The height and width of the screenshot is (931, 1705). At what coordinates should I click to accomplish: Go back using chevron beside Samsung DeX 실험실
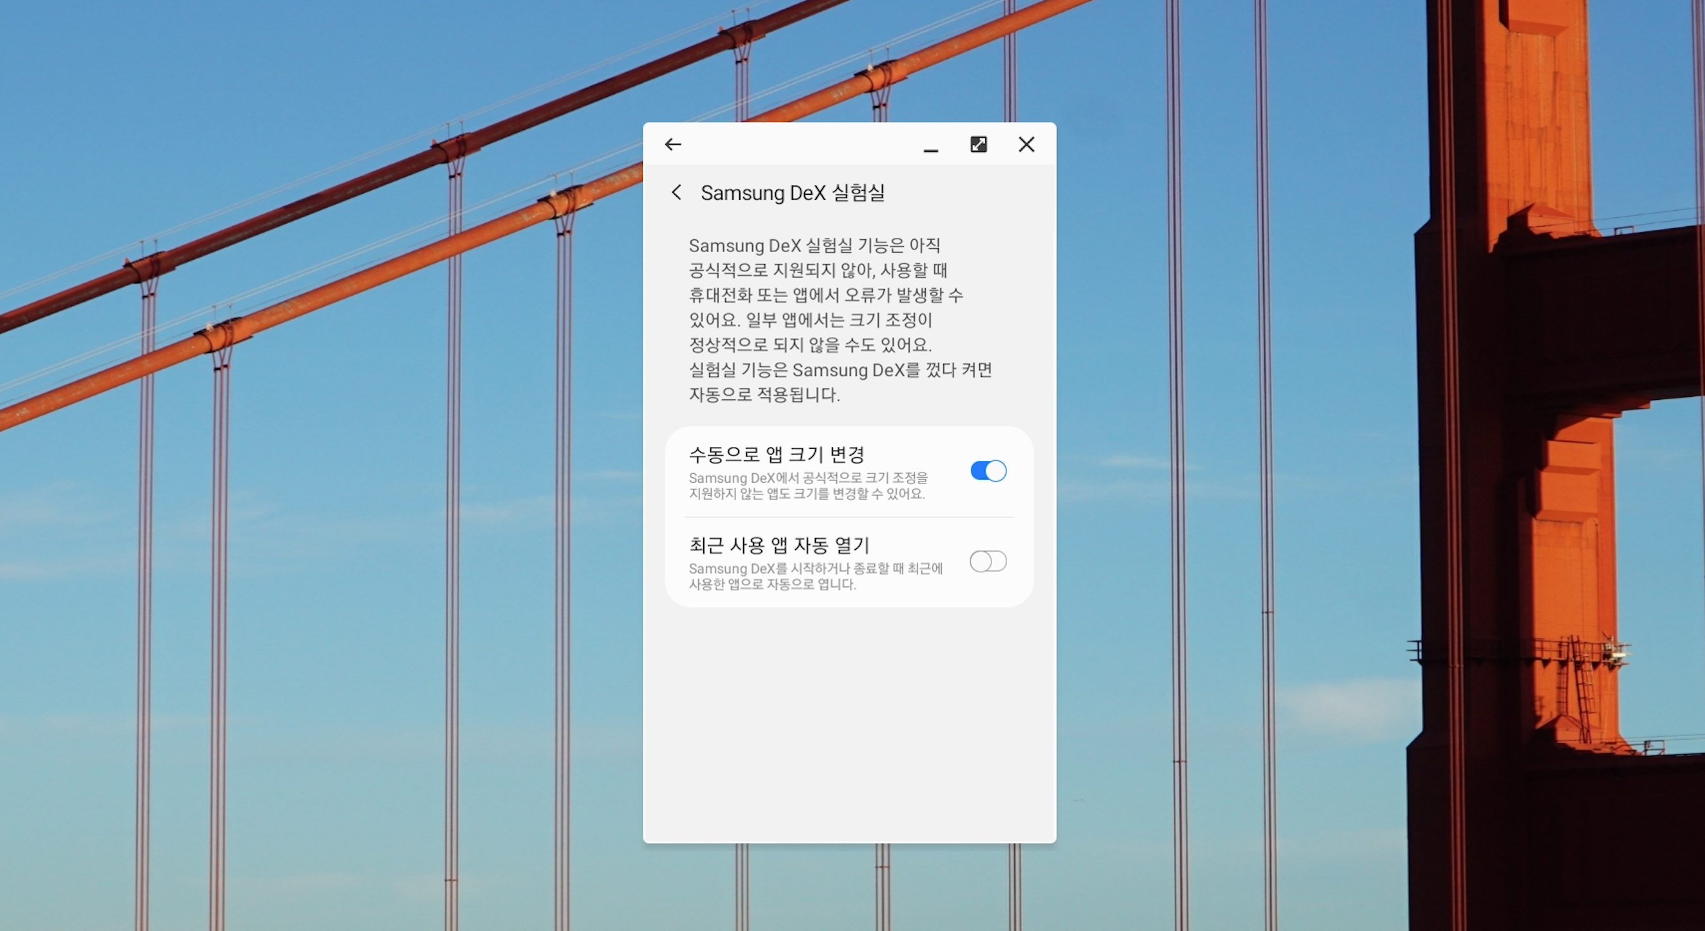tap(676, 192)
